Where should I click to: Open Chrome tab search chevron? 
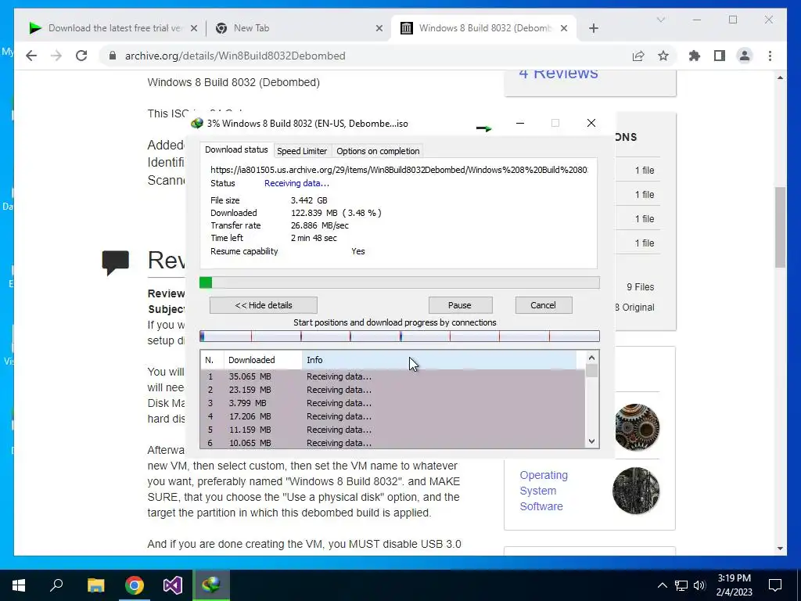click(x=660, y=20)
